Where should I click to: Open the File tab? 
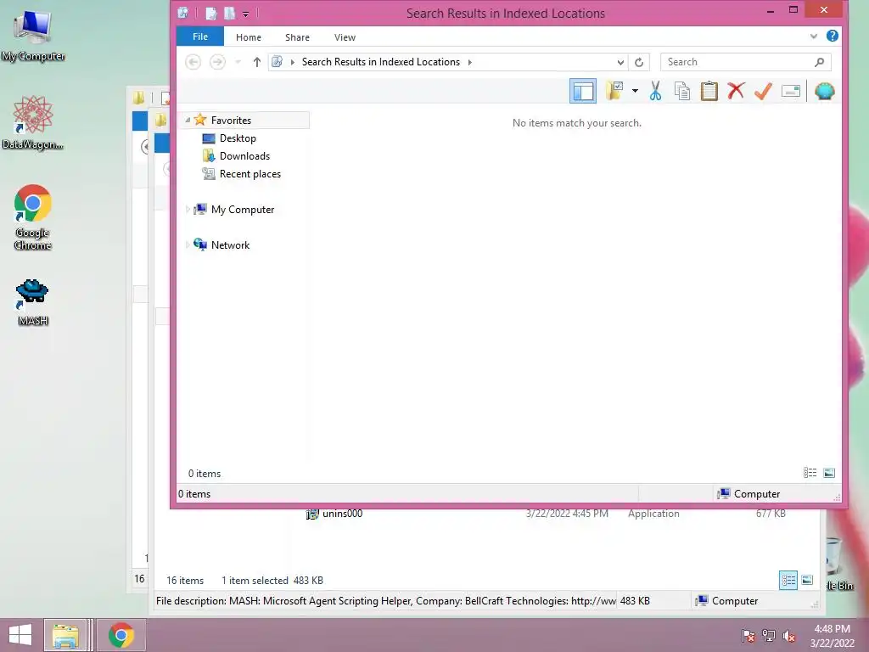pos(200,37)
